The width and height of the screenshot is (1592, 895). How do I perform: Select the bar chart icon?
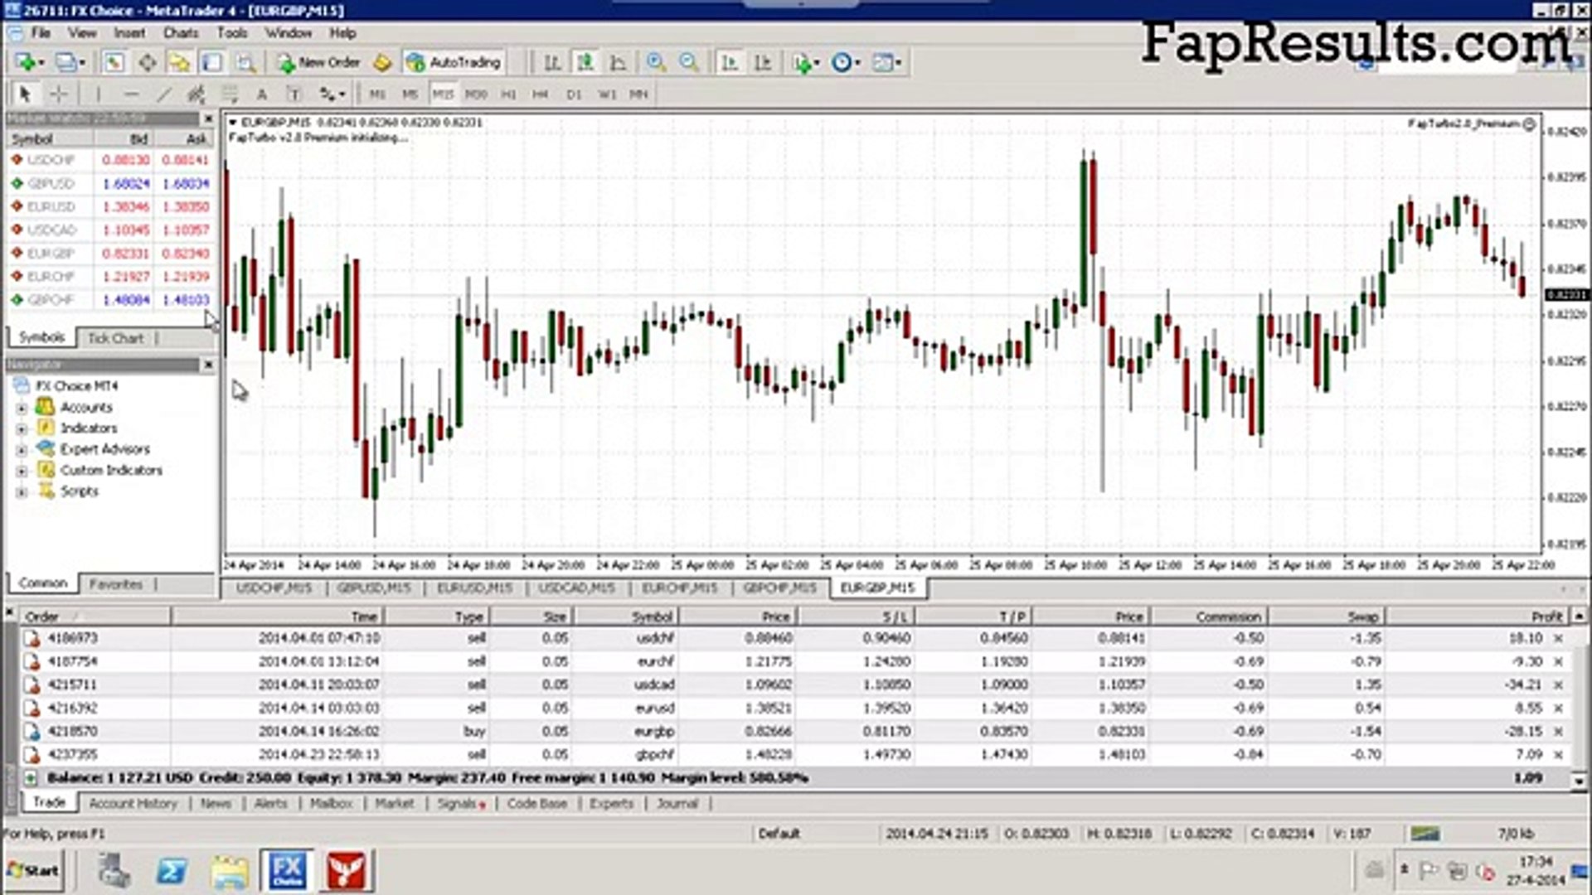coord(552,62)
